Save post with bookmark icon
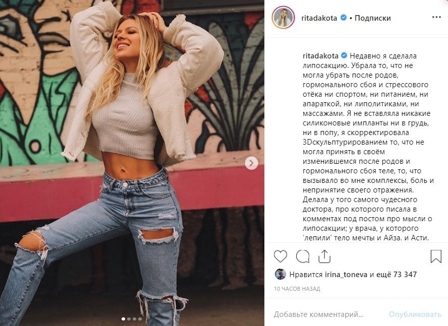 (x=436, y=256)
